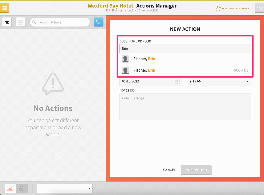Click the Wexford Bay Hotel title text
The height and width of the screenshot is (195, 264).
tap(110, 6)
